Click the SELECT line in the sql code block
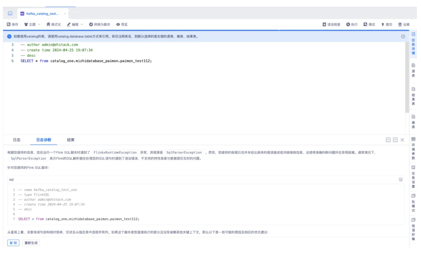 click(79, 219)
